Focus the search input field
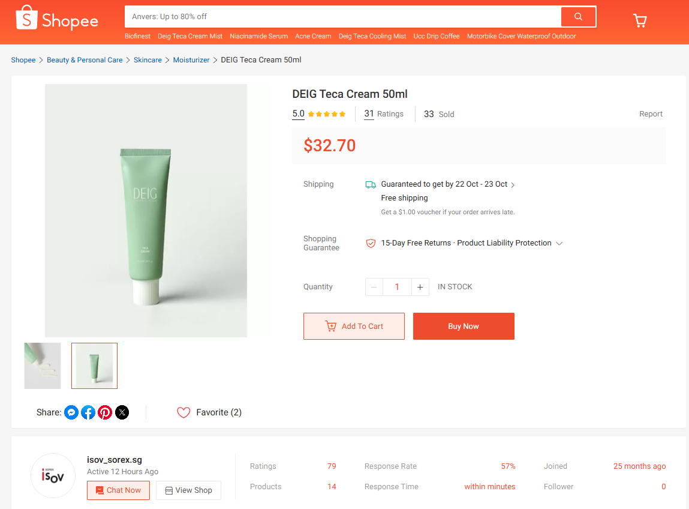Screen dimensions: 689x509 point(342,17)
